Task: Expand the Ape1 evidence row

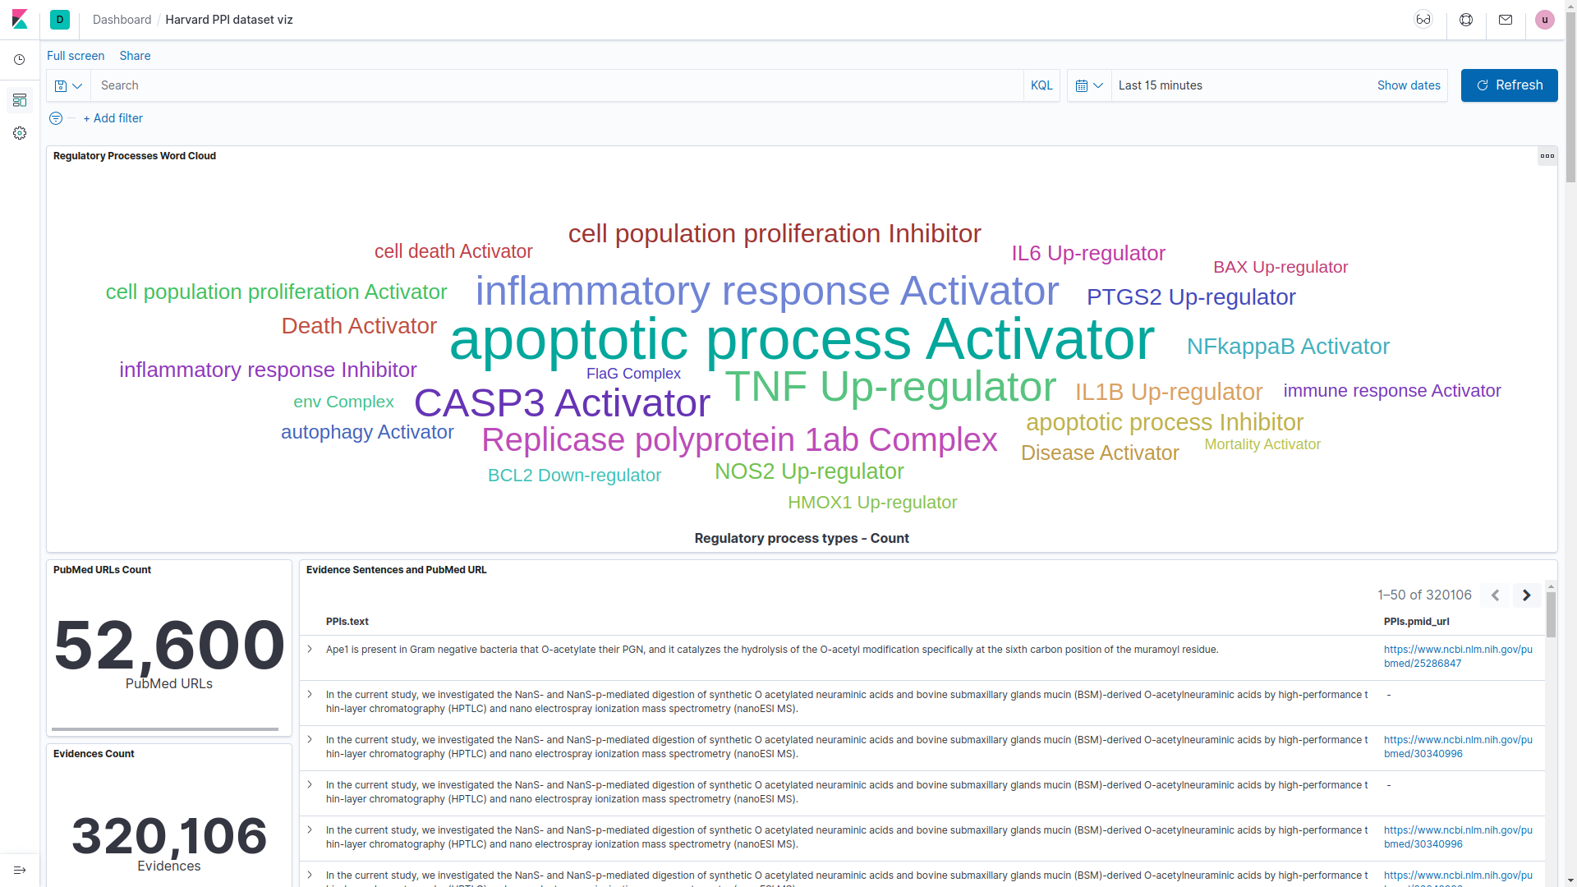Action: [310, 649]
